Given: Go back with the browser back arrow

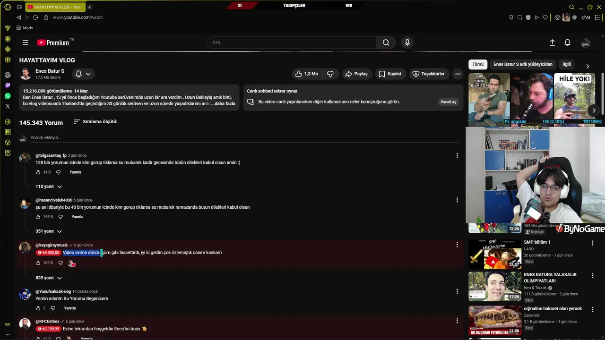Looking at the screenshot, I should (19, 17).
